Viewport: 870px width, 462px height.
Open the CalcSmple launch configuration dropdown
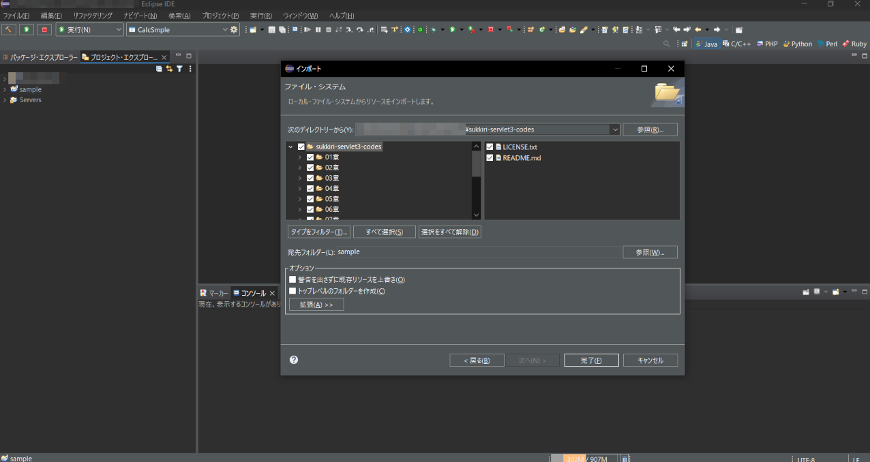[226, 30]
